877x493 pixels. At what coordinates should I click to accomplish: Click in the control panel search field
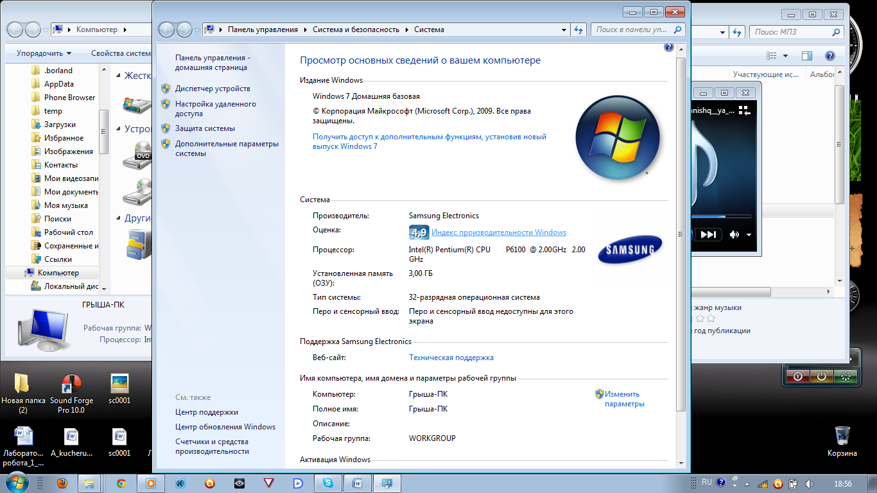[x=638, y=30]
